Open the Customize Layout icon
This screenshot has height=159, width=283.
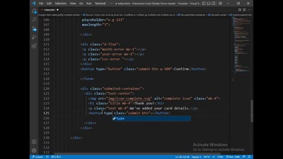click(220, 3)
